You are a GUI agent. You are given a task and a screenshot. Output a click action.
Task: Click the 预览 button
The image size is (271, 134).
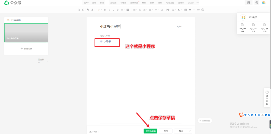(x=166, y=131)
